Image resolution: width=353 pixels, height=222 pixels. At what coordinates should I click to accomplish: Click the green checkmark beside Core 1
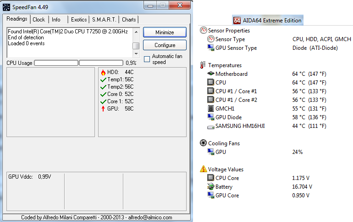[103, 101]
